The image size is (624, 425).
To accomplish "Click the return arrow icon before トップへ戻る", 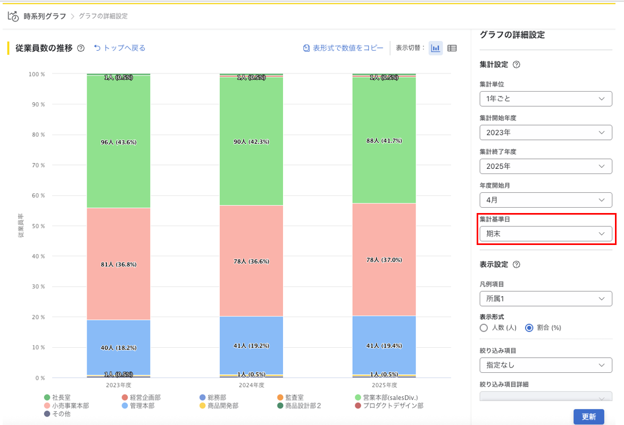I will pyautogui.click(x=97, y=48).
